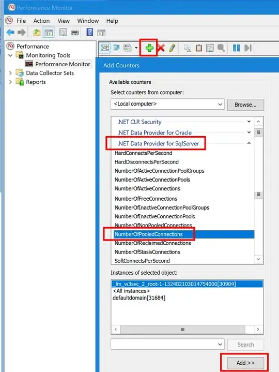
Task: Click the red X Delete counter icon
Action: tap(161, 48)
